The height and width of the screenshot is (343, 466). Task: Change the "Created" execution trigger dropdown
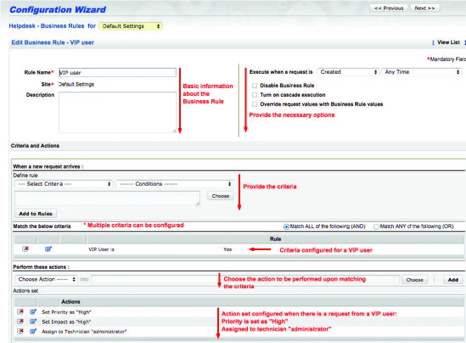pos(349,72)
